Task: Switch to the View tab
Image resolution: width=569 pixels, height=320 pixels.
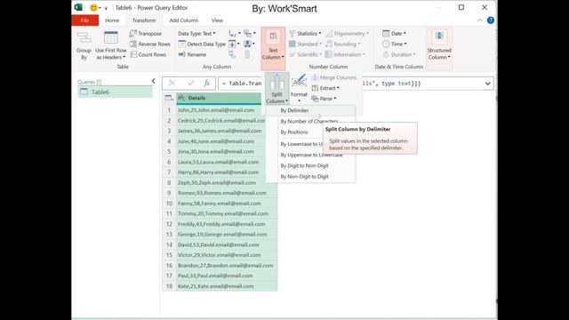Action: coord(217,20)
